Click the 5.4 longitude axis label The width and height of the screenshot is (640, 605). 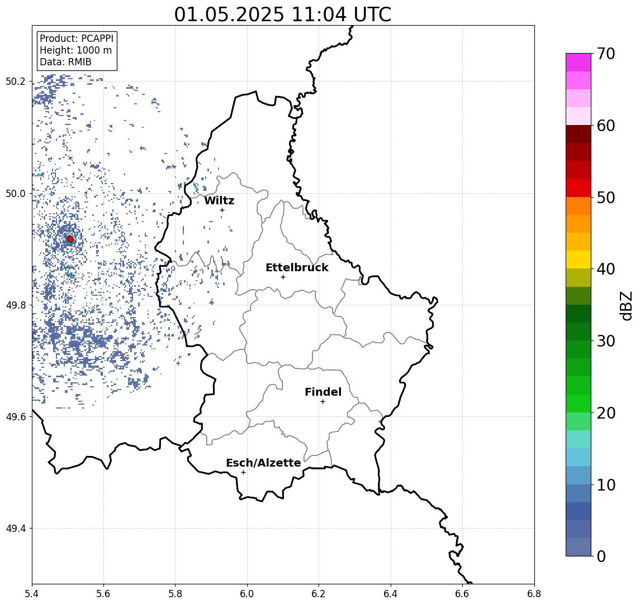coord(32,594)
